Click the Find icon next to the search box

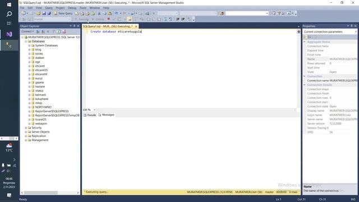pos(222,13)
